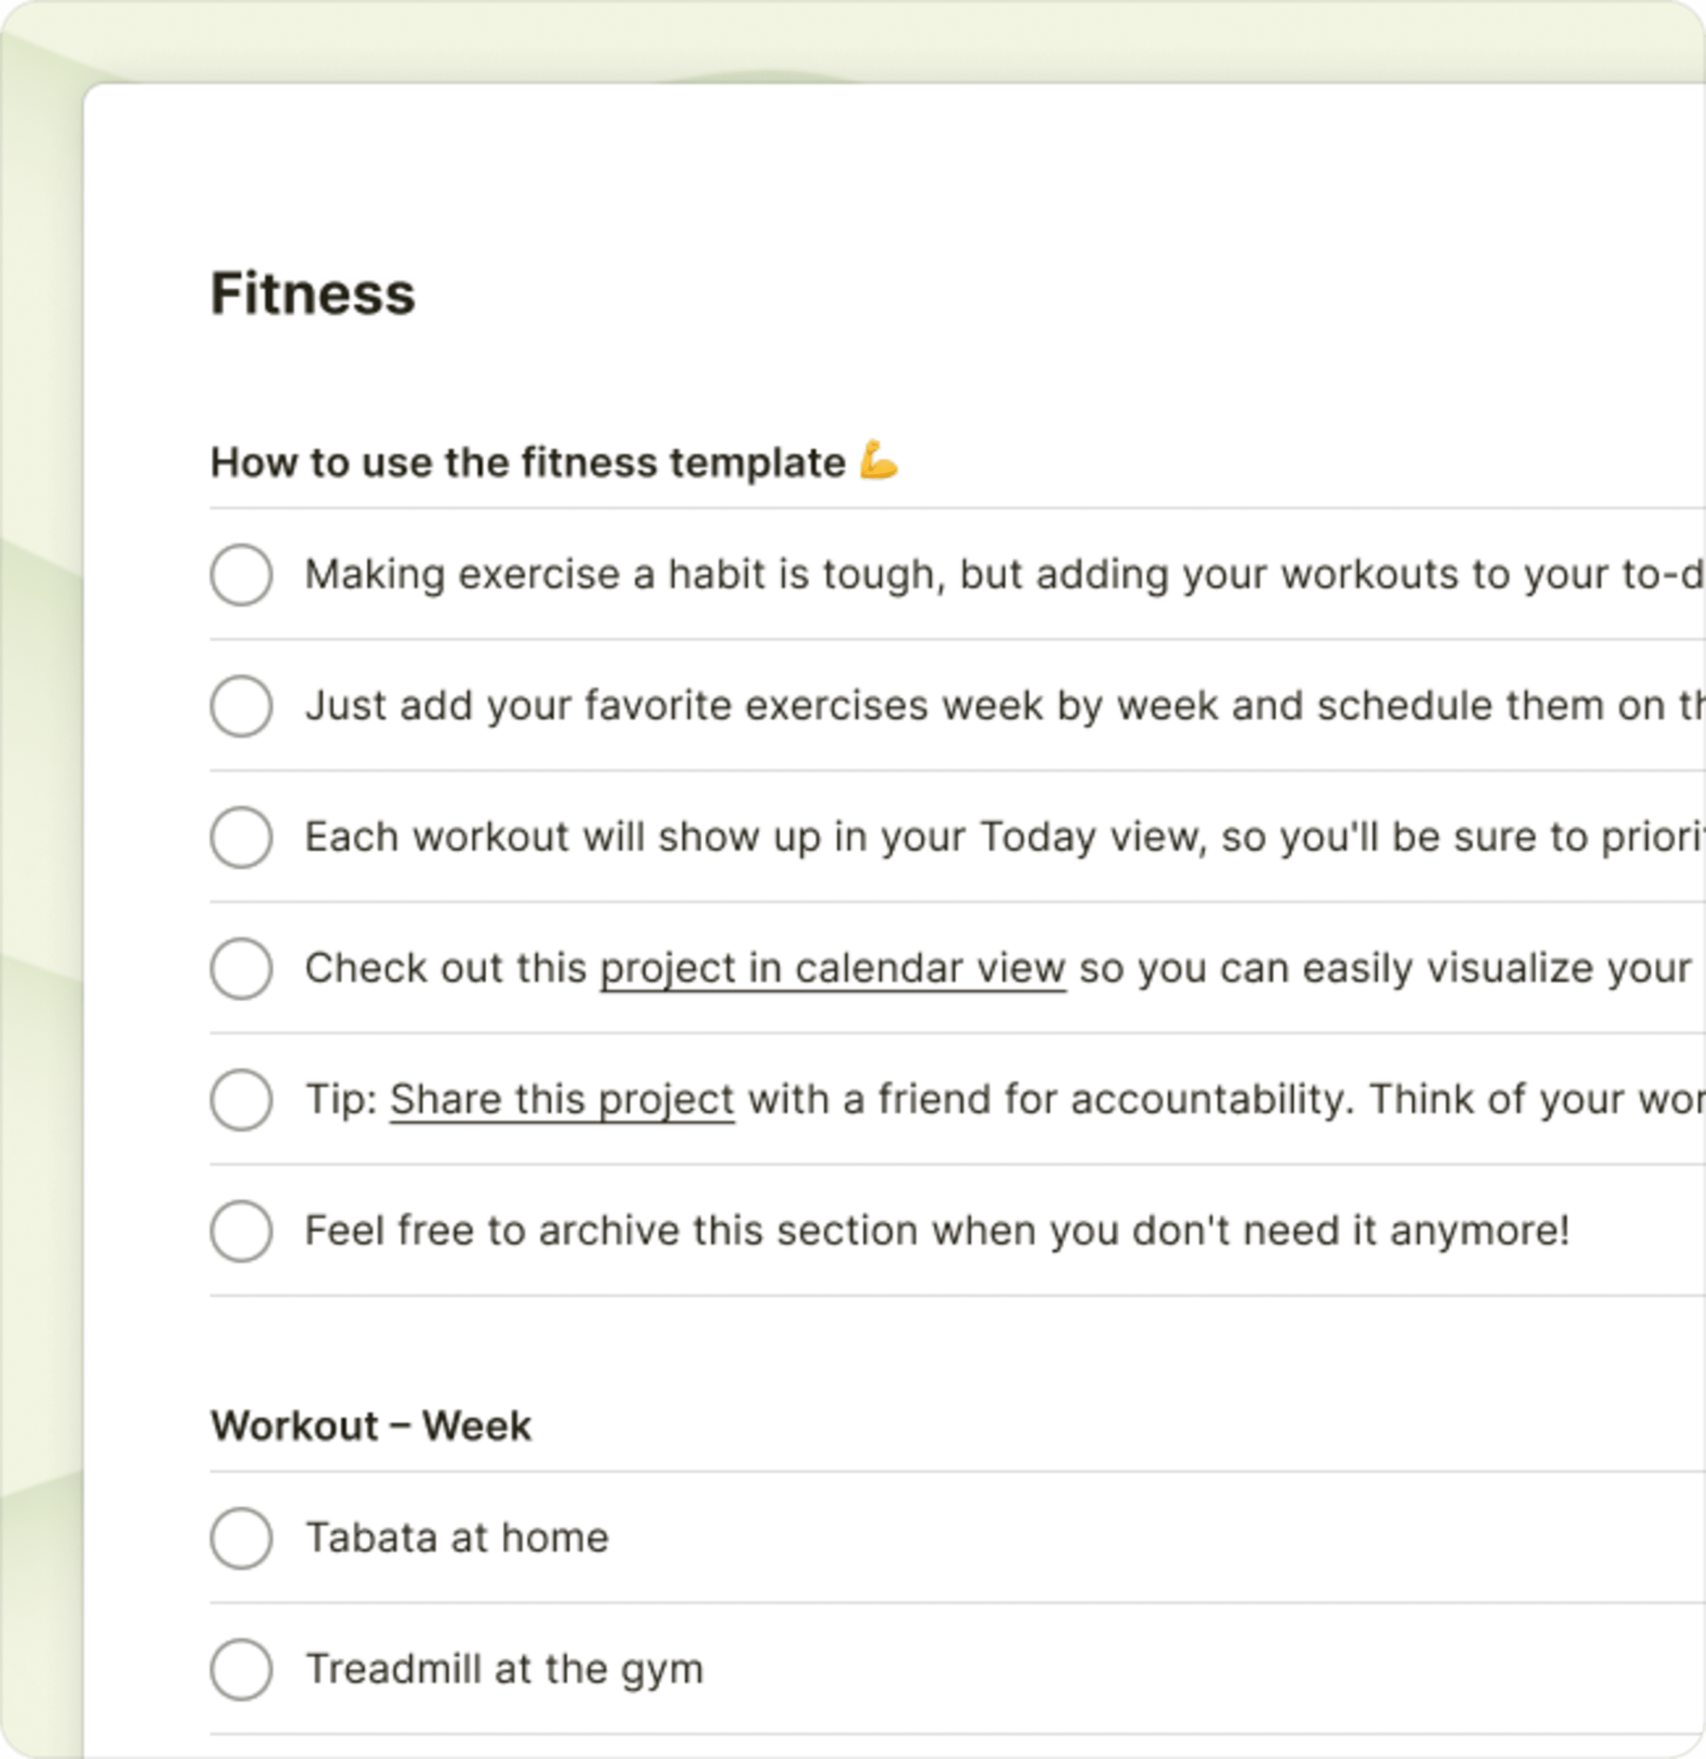
Task: Complete the "Treadmill at the gym" task
Action: tap(241, 1667)
